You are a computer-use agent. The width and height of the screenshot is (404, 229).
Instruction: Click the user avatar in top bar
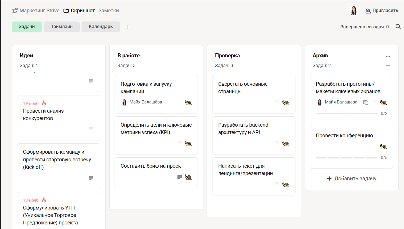pyautogui.click(x=353, y=11)
